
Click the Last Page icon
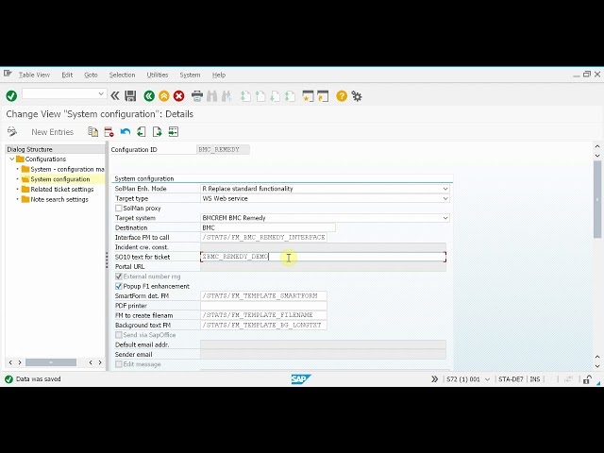[x=290, y=96]
